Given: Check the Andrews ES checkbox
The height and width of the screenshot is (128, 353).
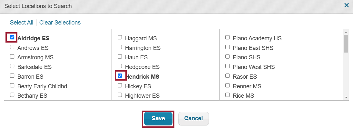Looking at the screenshot, I should click(12, 47).
